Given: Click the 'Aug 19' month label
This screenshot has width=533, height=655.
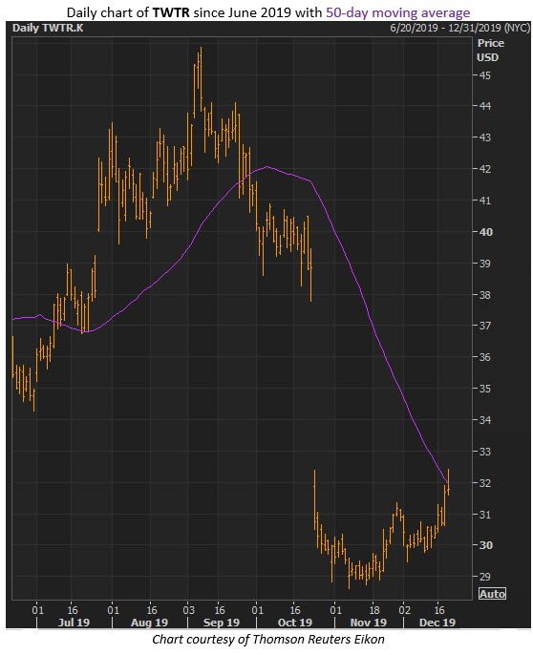Looking at the screenshot, I should pos(149,623).
